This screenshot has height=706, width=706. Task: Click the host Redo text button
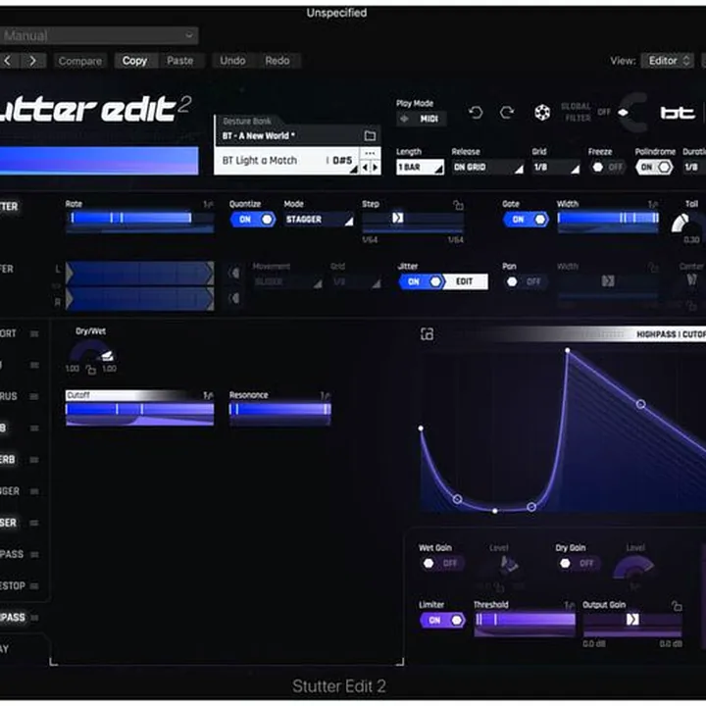tap(277, 61)
